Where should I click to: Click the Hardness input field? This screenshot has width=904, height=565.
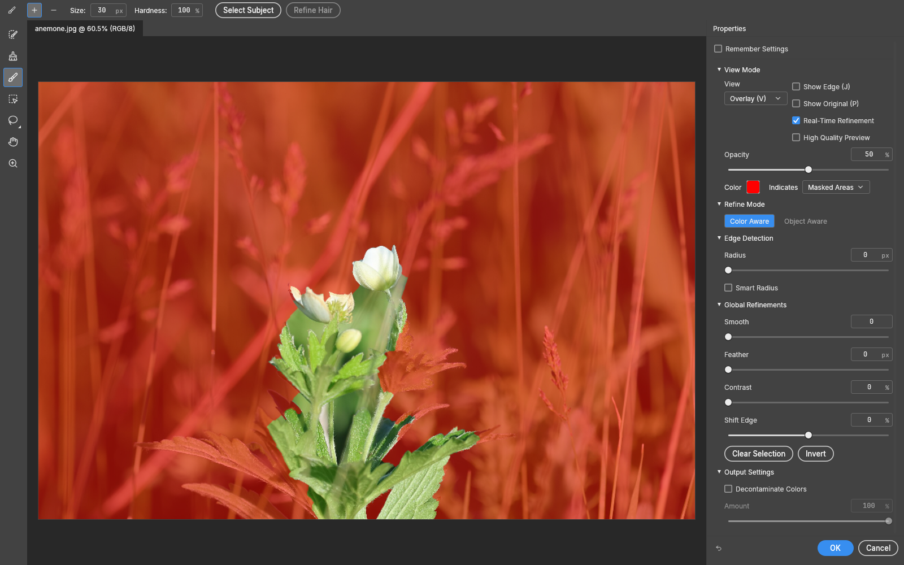point(187,10)
